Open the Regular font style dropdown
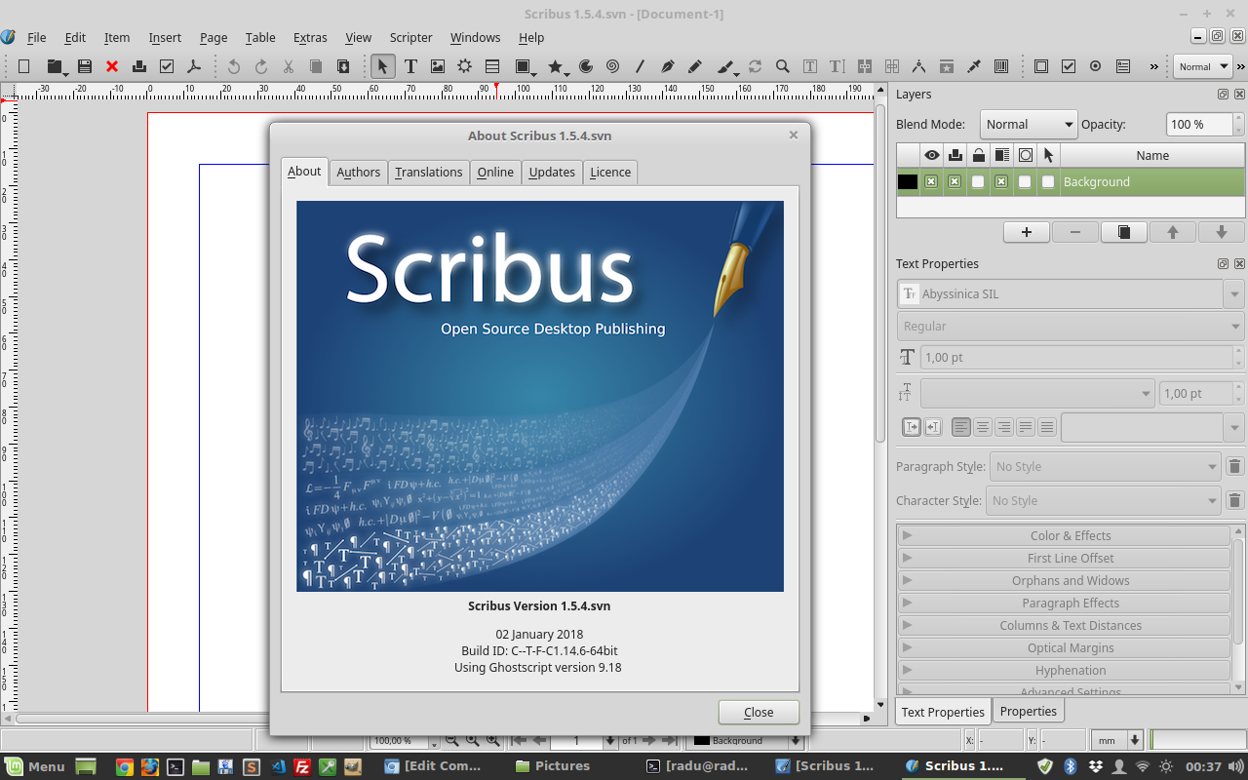1248x780 pixels. tap(1070, 326)
